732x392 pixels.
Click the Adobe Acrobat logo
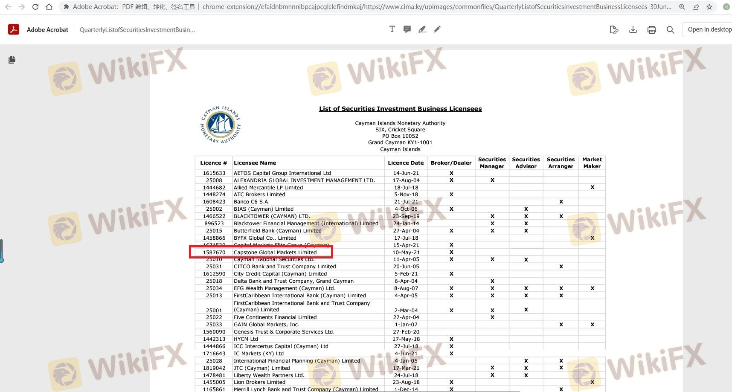coord(14,29)
